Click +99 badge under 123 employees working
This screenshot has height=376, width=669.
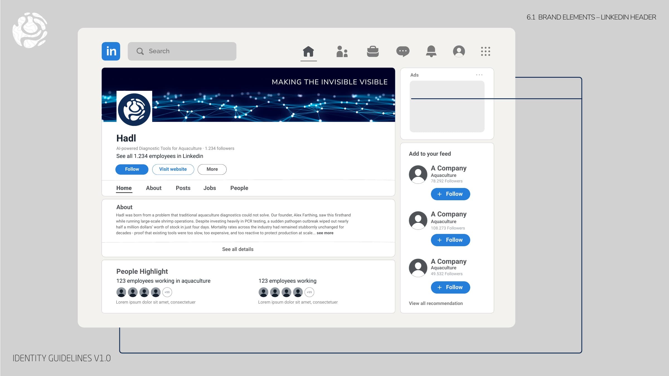click(309, 292)
